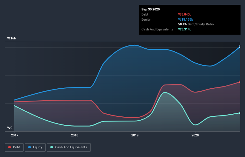245x157 pixels.
Task: Select the teal Cash endpoint marker on chart
Action: (x=240, y=113)
